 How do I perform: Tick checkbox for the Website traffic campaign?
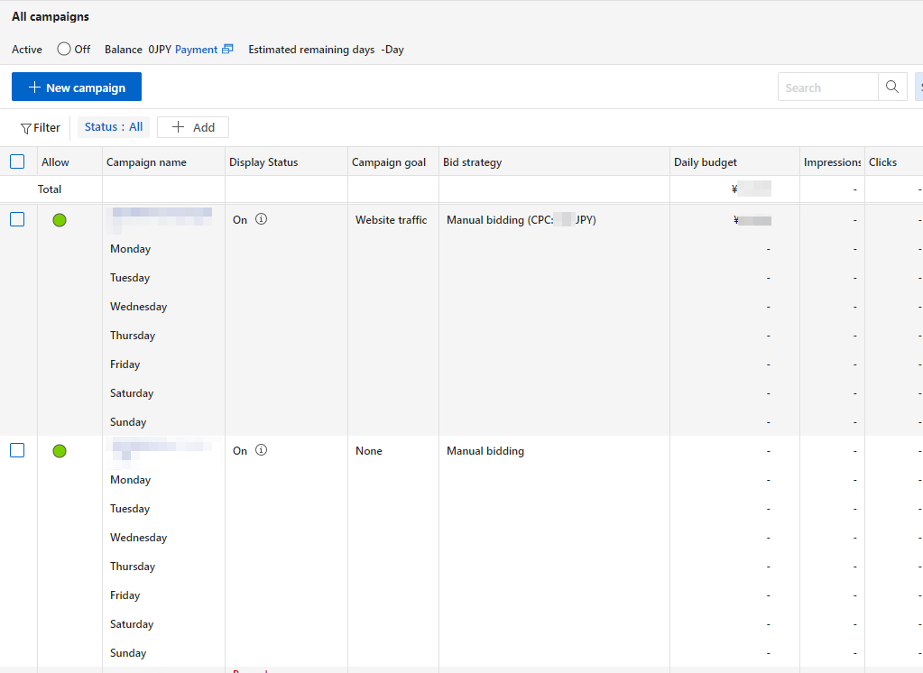point(17,219)
